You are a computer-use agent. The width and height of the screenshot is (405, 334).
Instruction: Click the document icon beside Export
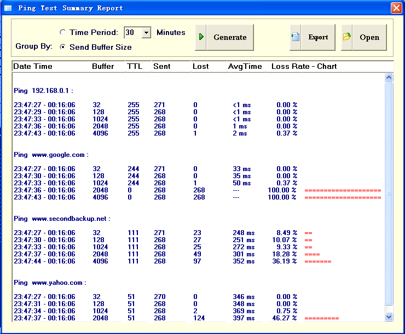tap(296, 37)
